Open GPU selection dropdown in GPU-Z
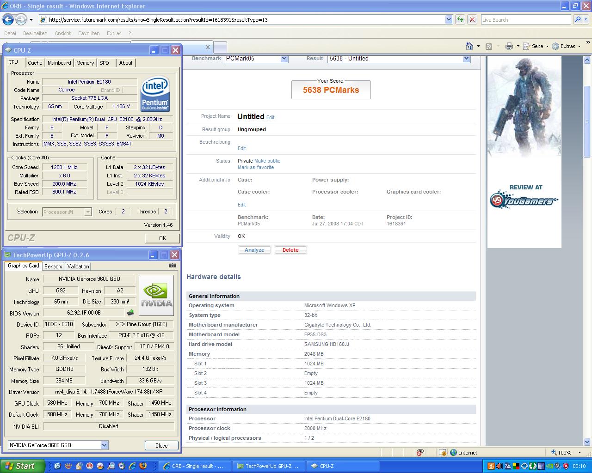 click(x=105, y=445)
